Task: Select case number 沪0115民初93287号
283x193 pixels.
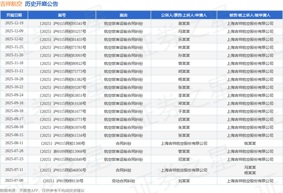Action: coord(63,87)
